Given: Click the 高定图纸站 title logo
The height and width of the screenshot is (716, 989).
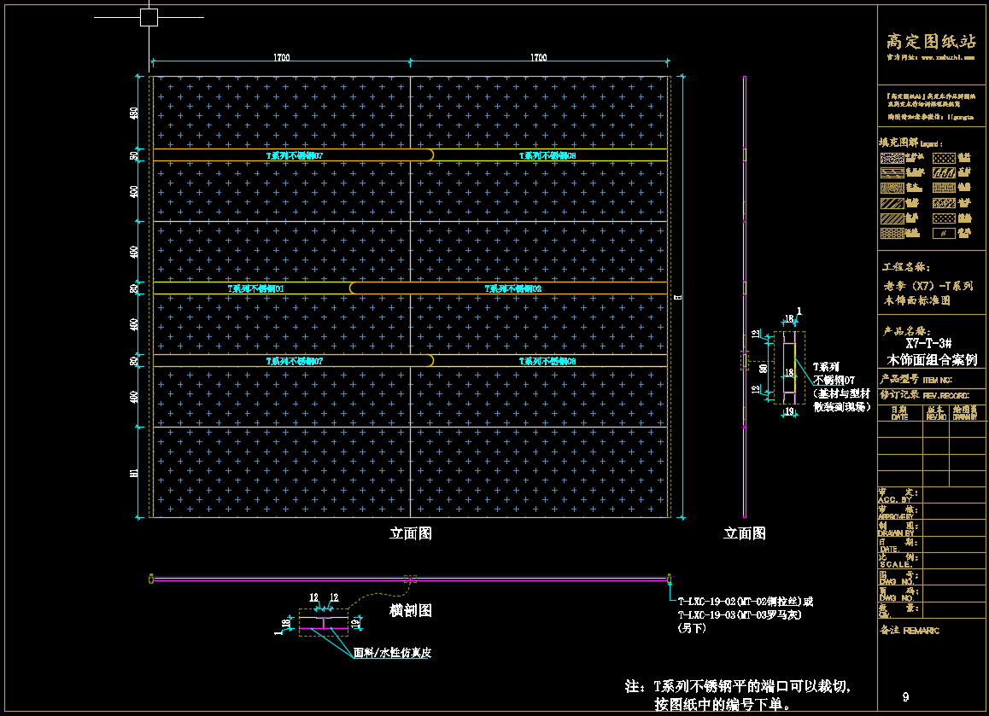Looking at the screenshot, I should click(x=931, y=41).
